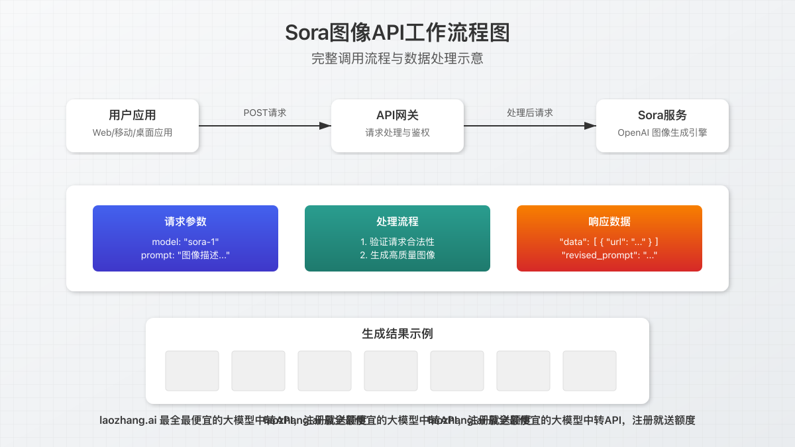Click the API网关 box
The image size is (795, 447).
tap(397, 126)
